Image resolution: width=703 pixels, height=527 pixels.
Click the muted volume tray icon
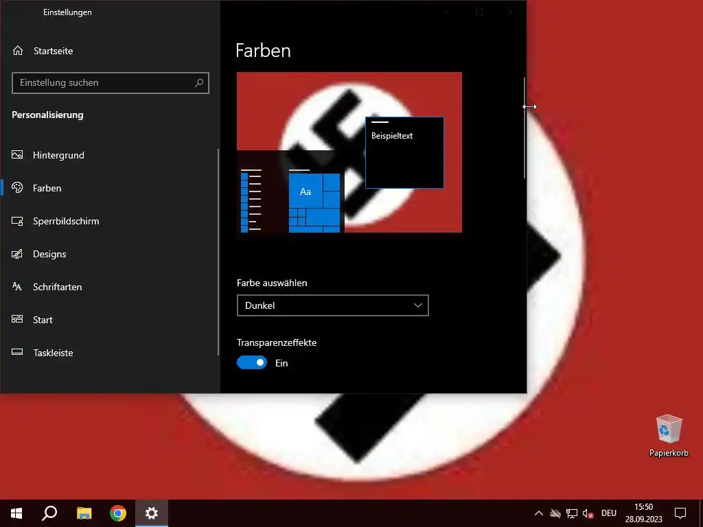[588, 513]
